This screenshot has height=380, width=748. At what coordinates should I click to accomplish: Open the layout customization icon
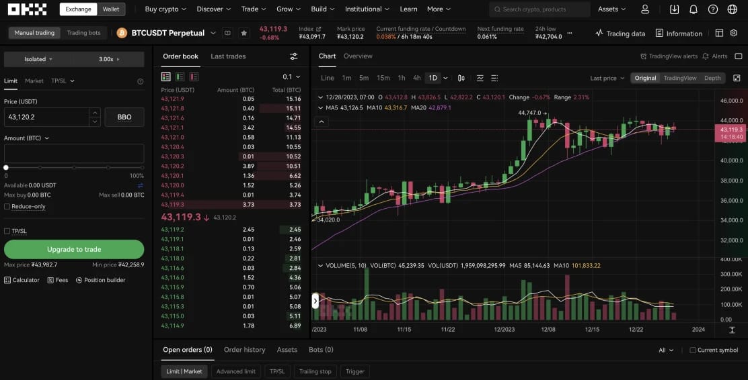click(719, 33)
